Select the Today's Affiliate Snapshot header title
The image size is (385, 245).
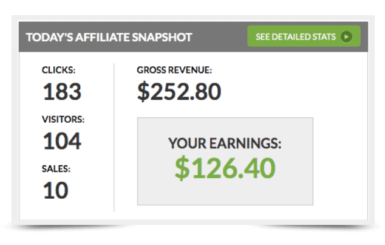pyautogui.click(x=109, y=37)
